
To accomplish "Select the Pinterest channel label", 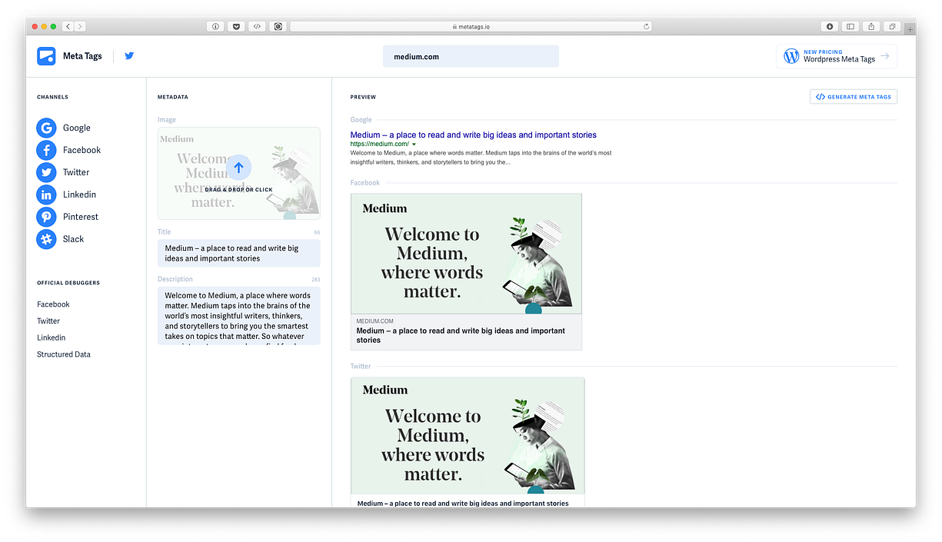I will tap(81, 217).
